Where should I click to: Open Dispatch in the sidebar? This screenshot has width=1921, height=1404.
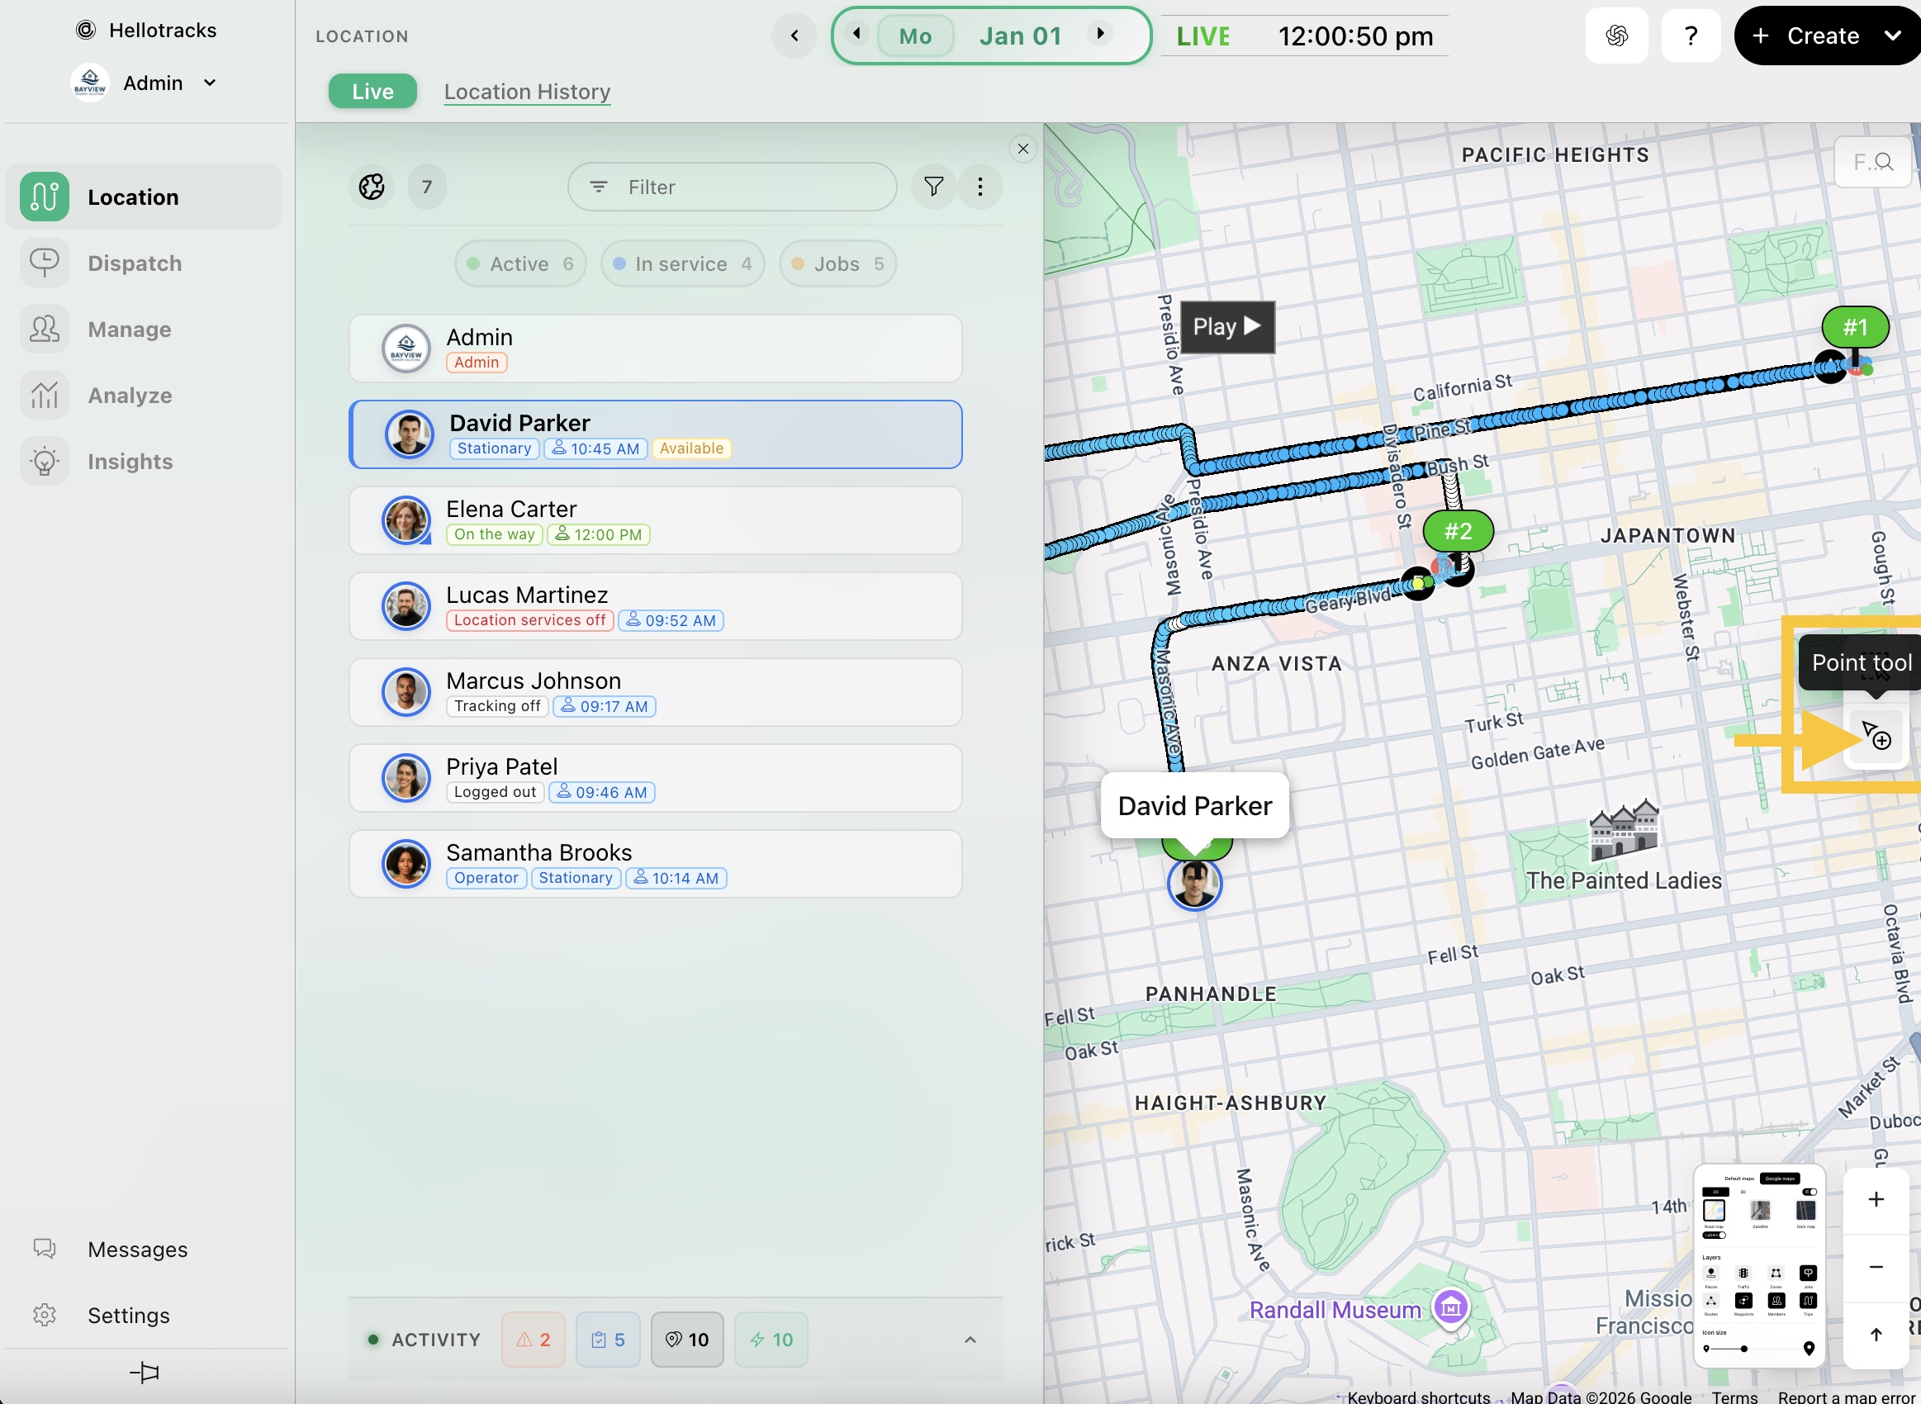tap(135, 263)
